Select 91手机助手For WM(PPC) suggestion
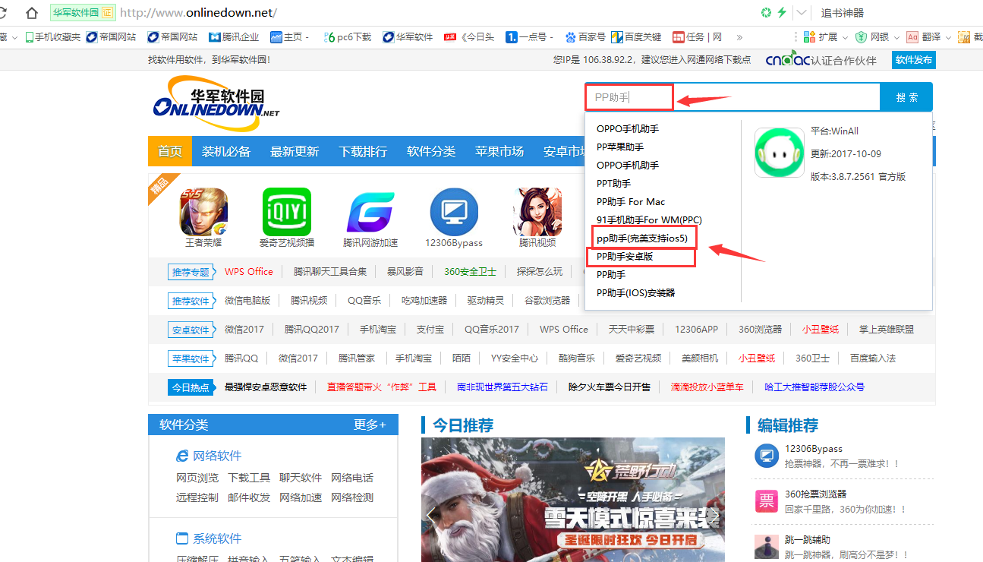983x562 pixels. [x=649, y=219]
